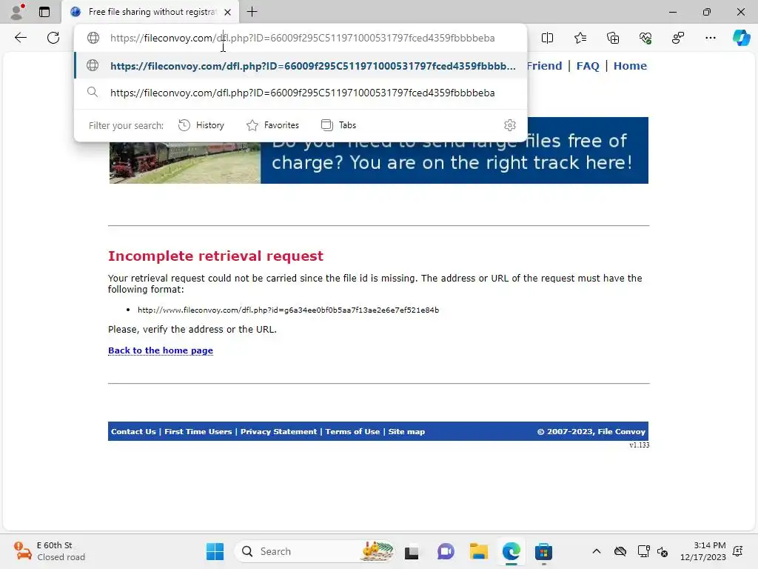This screenshot has width=758, height=569.
Task: Open Microsoft Store from taskbar
Action: [544, 551]
